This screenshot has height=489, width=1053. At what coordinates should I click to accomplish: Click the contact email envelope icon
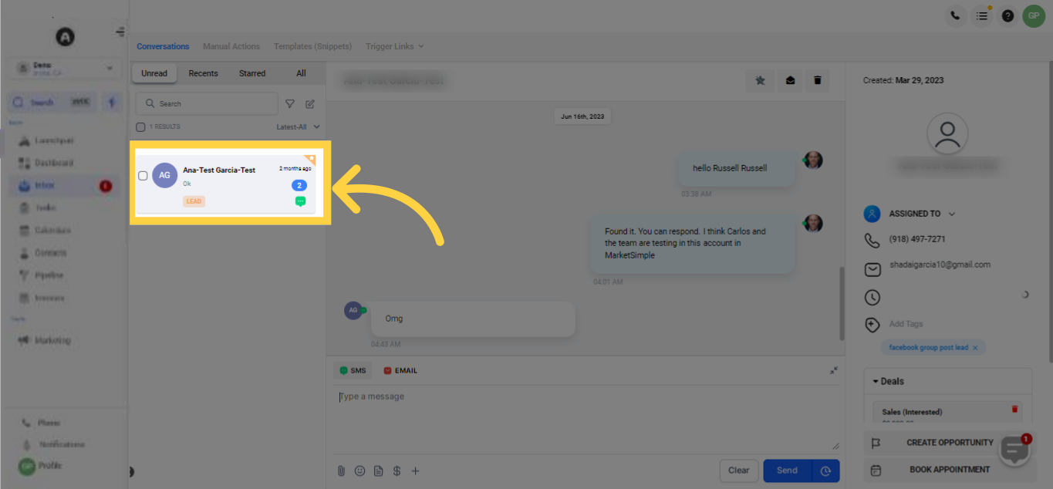pos(872,269)
